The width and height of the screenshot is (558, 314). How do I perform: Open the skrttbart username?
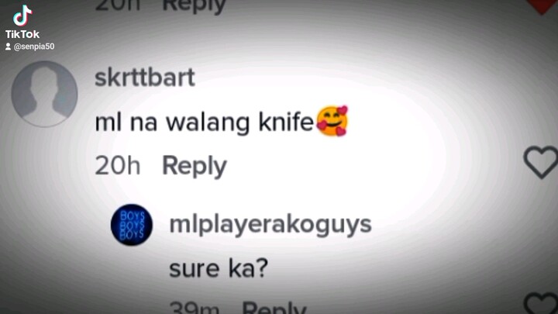pyautogui.click(x=145, y=78)
